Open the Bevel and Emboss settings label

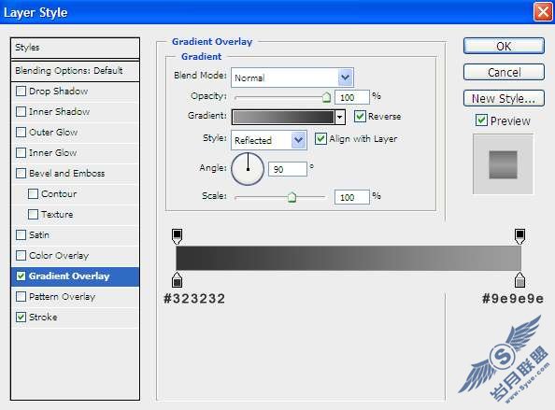click(67, 174)
